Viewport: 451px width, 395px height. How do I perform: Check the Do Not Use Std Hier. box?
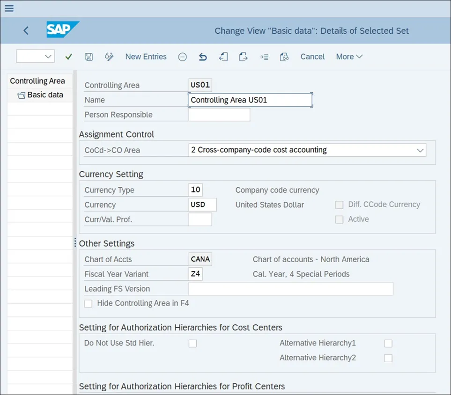(192, 344)
